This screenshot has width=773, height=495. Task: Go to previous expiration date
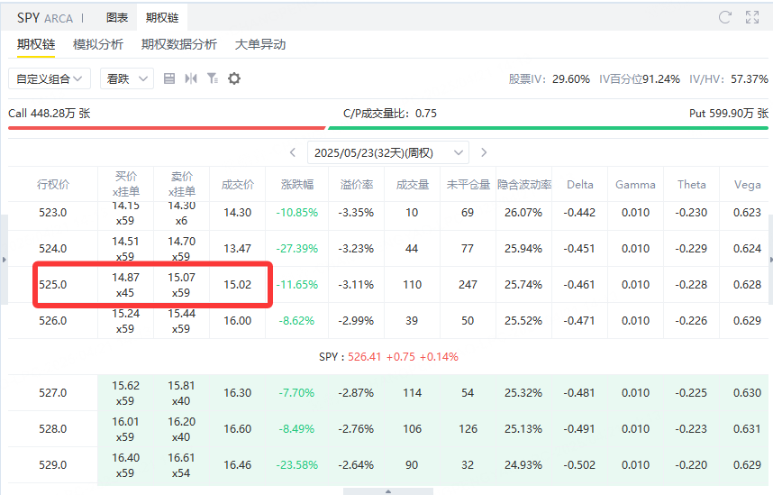click(293, 152)
